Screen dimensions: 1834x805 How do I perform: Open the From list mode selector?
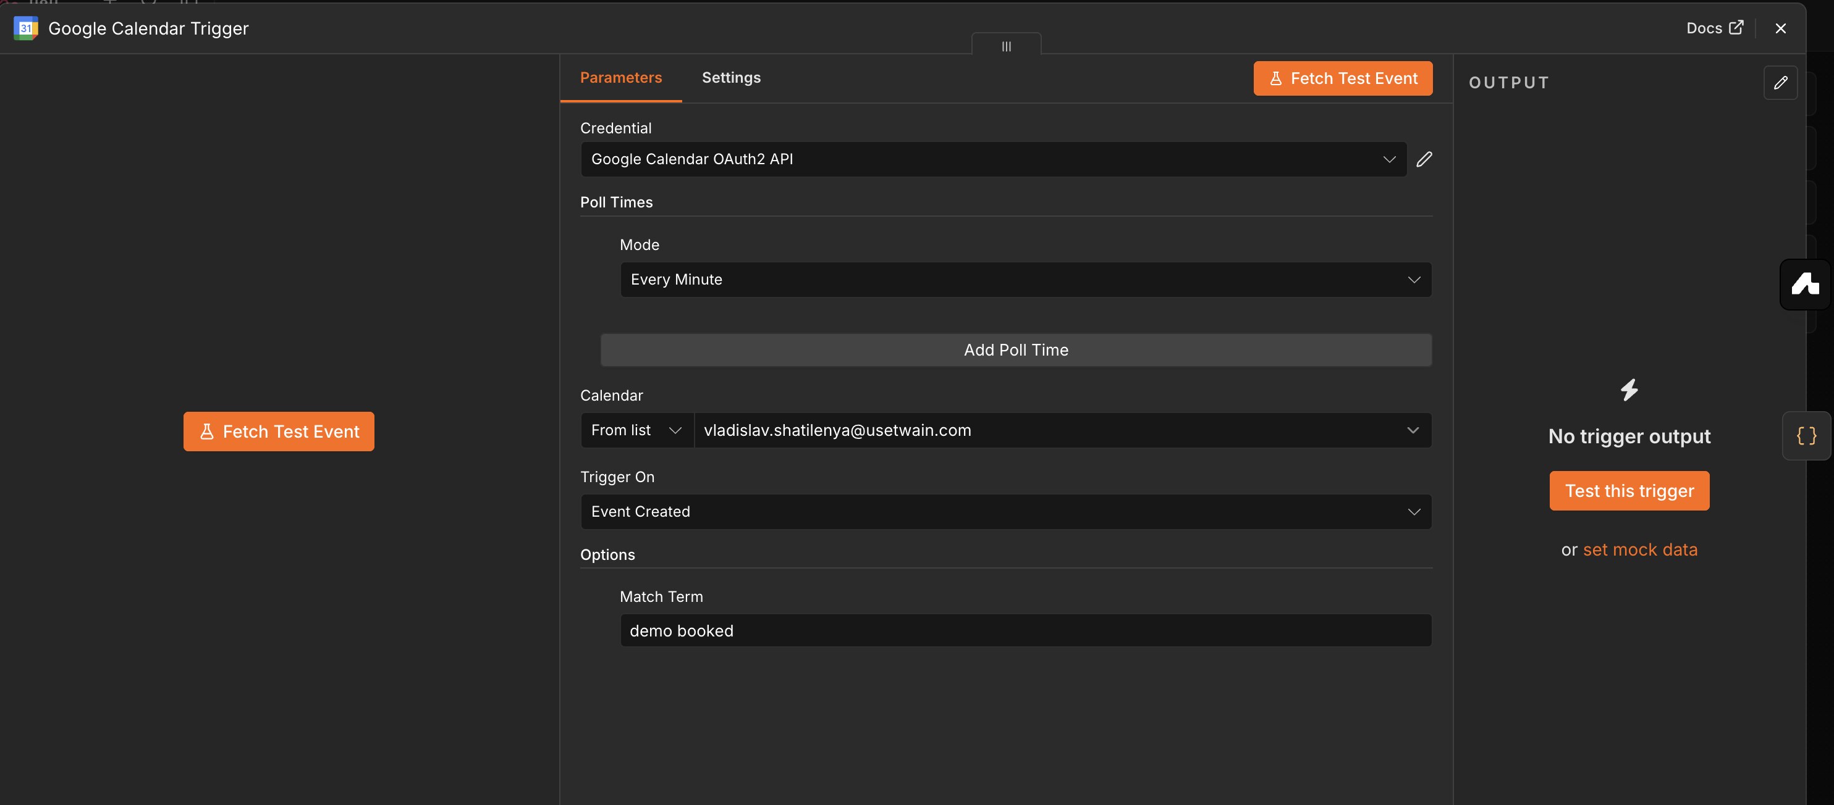(x=637, y=430)
